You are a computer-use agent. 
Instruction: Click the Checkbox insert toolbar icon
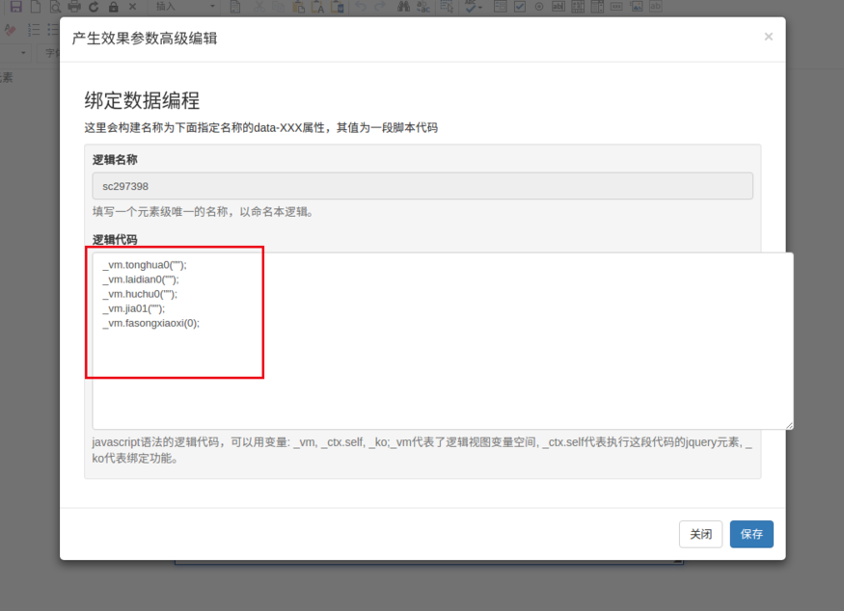[x=520, y=7]
